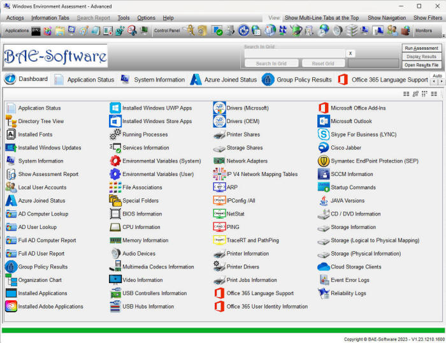Click the Run Assessment button
446x343 pixels.
click(422, 48)
